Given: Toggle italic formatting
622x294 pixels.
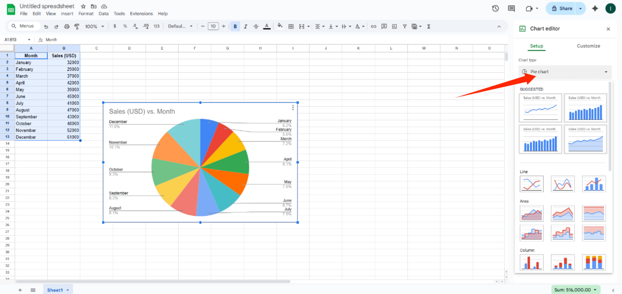Looking at the screenshot, I should tap(246, 26).
